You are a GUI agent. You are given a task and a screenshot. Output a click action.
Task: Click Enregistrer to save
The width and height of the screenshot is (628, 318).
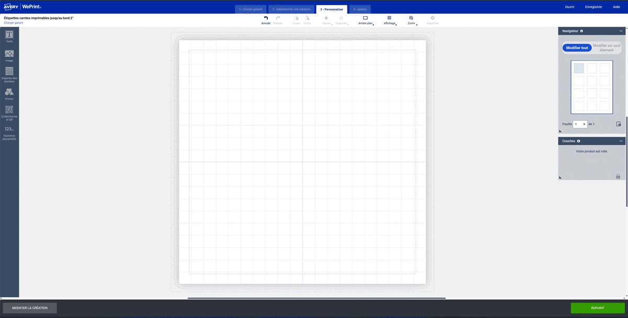point(593,7)
